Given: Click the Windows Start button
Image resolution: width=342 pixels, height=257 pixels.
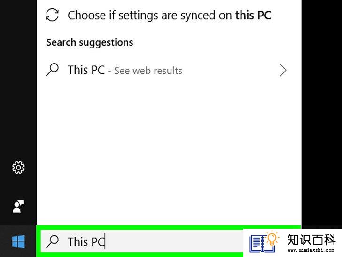Looking at the screenshot, I should coord(18,241).
